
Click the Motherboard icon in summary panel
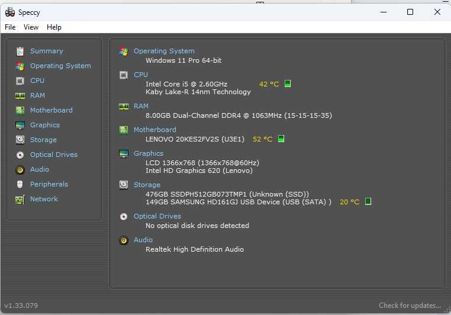pyautogui.click(x=124, y=130)
